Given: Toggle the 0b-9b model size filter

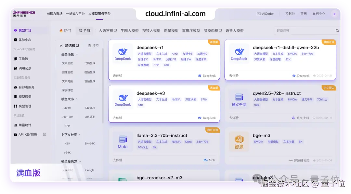Looking at the screenshot, I should point(67,108).
